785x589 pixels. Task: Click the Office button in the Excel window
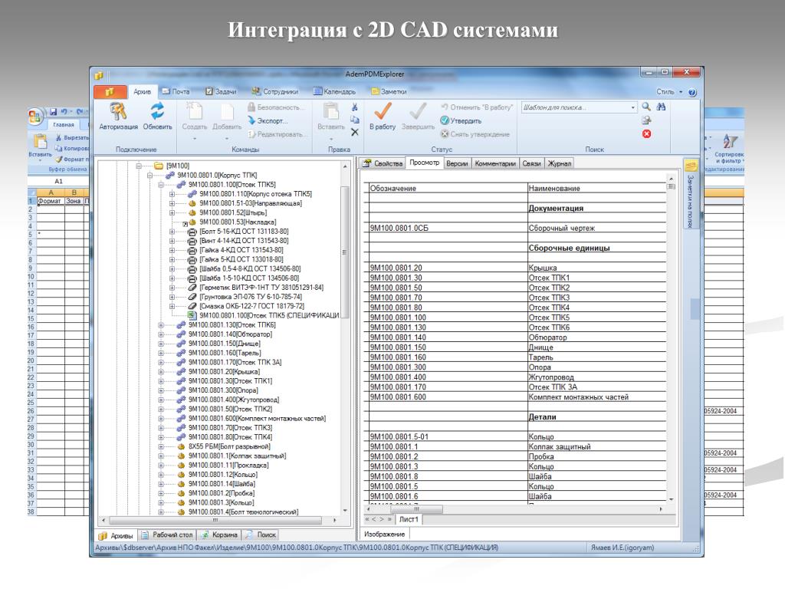(34, 117)
